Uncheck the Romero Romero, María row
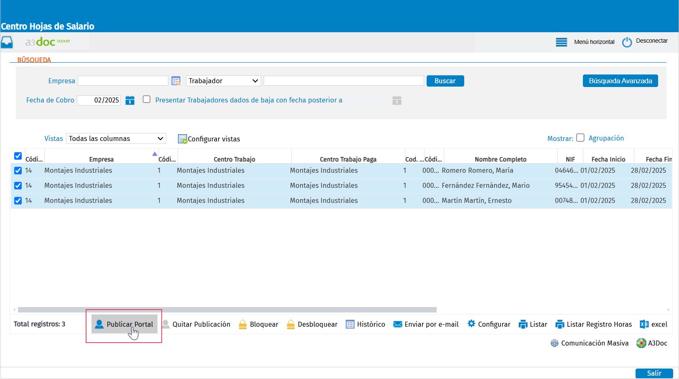 click(x=18, y=171)
